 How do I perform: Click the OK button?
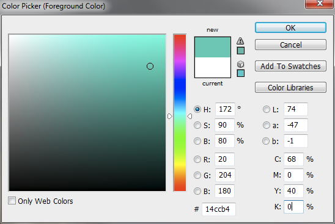pyautogui.click(x=290, y=27)
